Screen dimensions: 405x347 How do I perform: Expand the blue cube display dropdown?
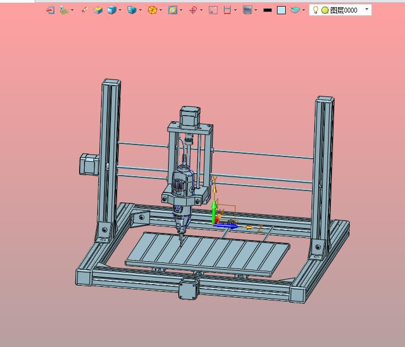(120, 10)
